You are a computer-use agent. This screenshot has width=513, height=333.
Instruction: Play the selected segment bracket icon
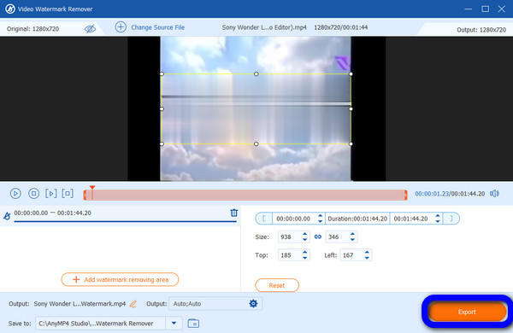click(51, 194)
